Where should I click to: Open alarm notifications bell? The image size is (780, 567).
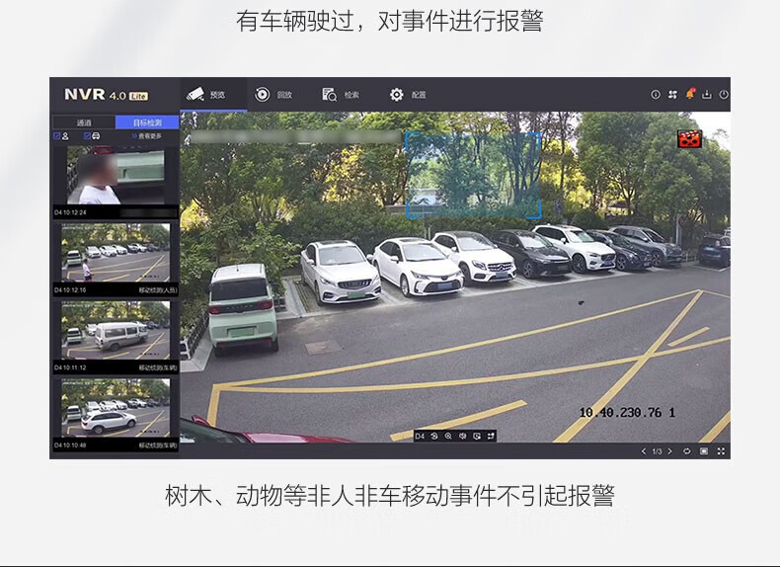click(690, 94)
